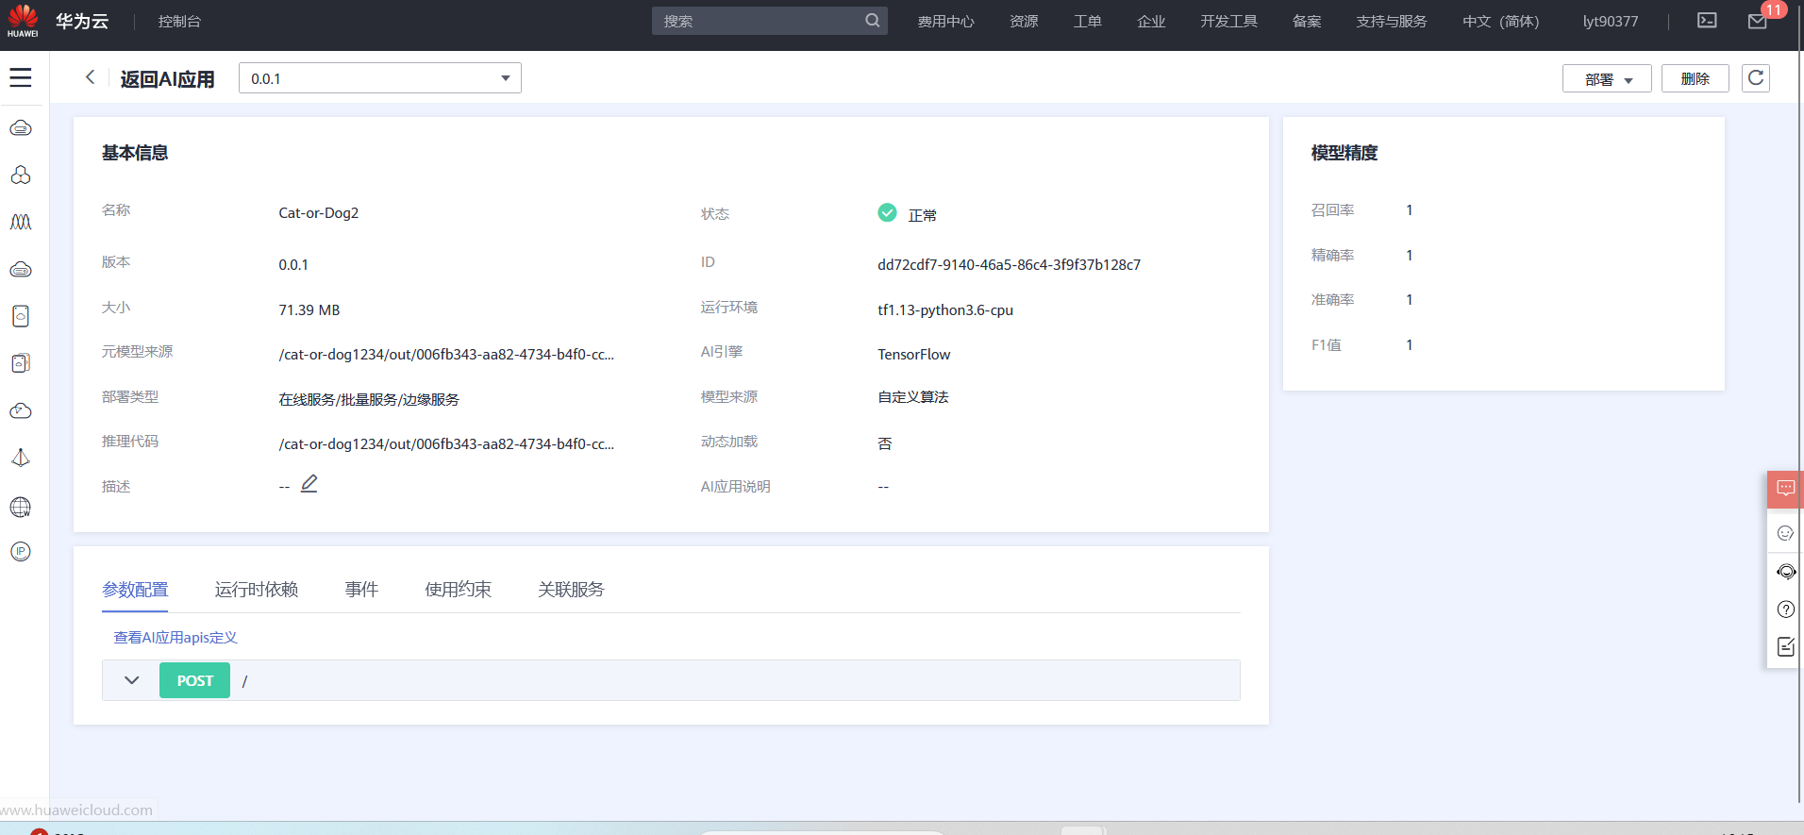Screen dimensions: 1804x835
Task: Open the 中文 (简体) language menu
Action: (1500, 21)
